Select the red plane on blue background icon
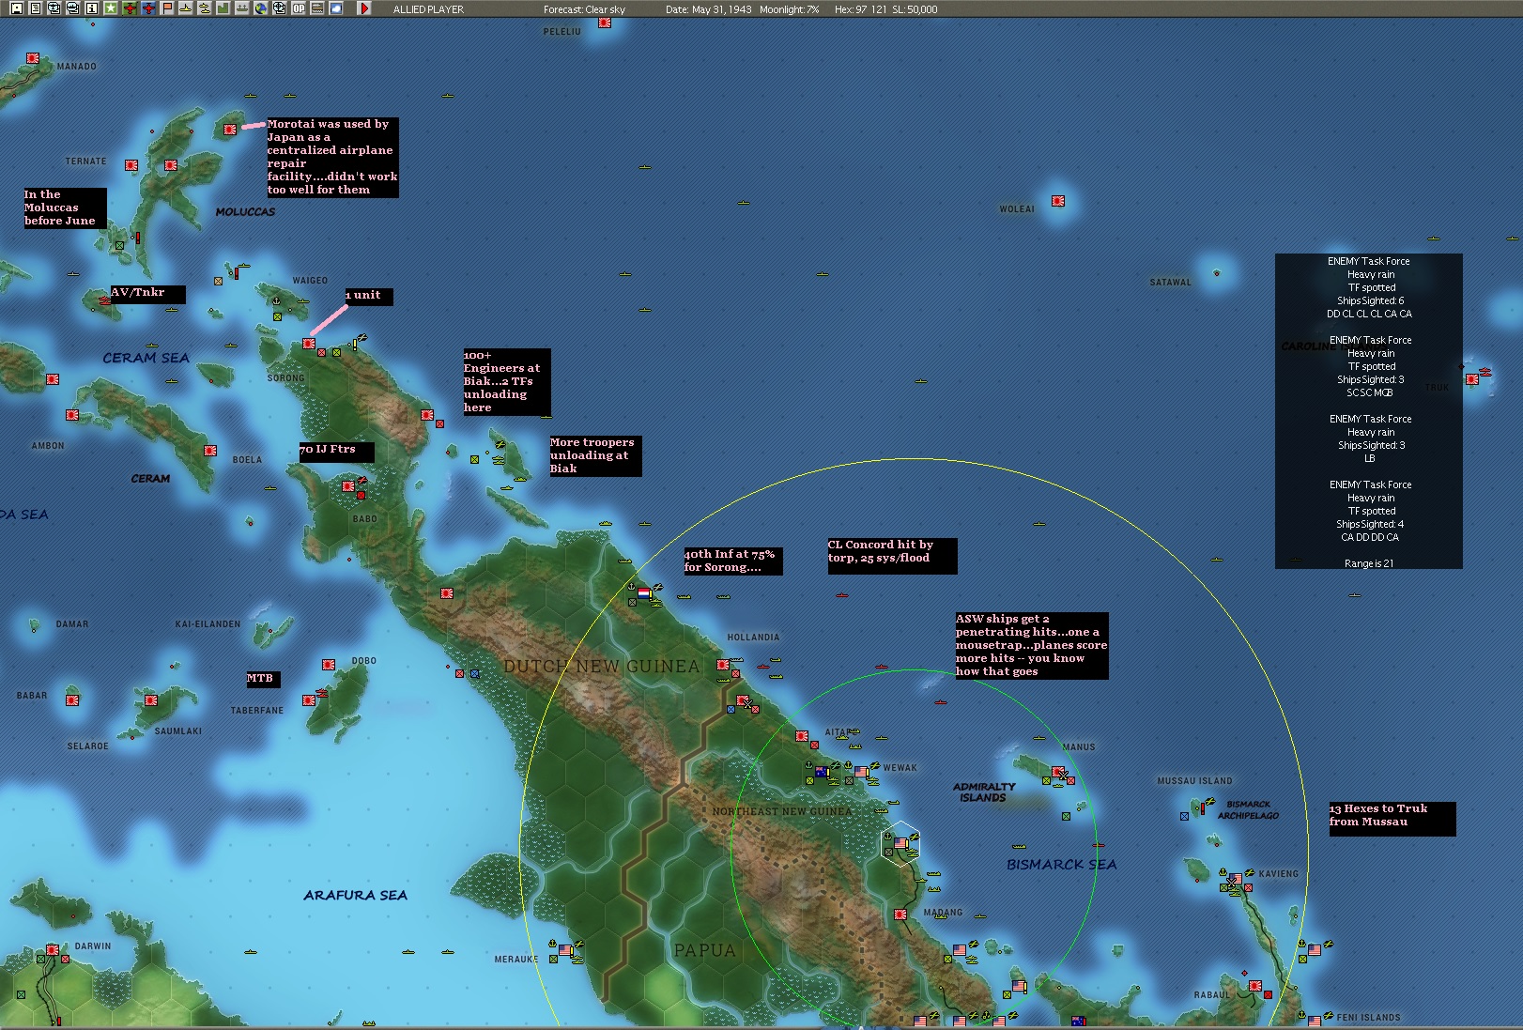This screenshot has width=1523, height=1030. [148, 8]
